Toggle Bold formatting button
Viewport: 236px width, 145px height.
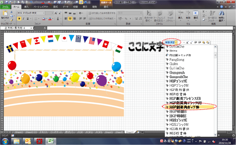tap(19, 19)
